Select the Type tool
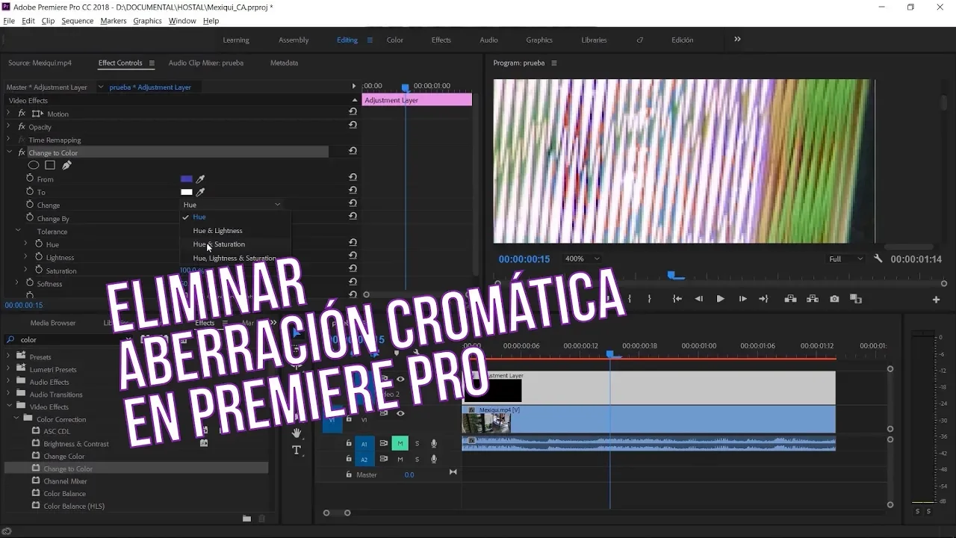Viewport: 956px width, 538px height. pos(297,450)
